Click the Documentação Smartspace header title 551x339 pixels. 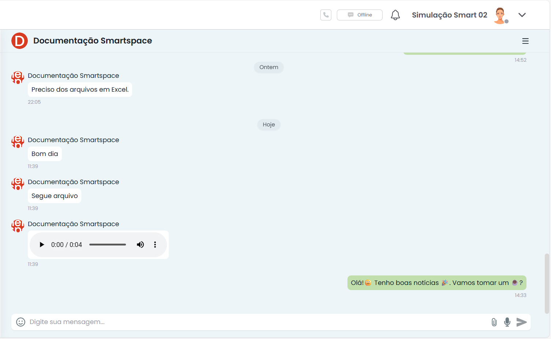point(93,41)
